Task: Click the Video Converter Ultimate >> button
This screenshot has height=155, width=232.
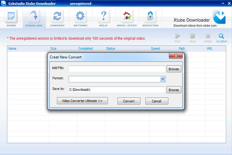Action: 82,101
